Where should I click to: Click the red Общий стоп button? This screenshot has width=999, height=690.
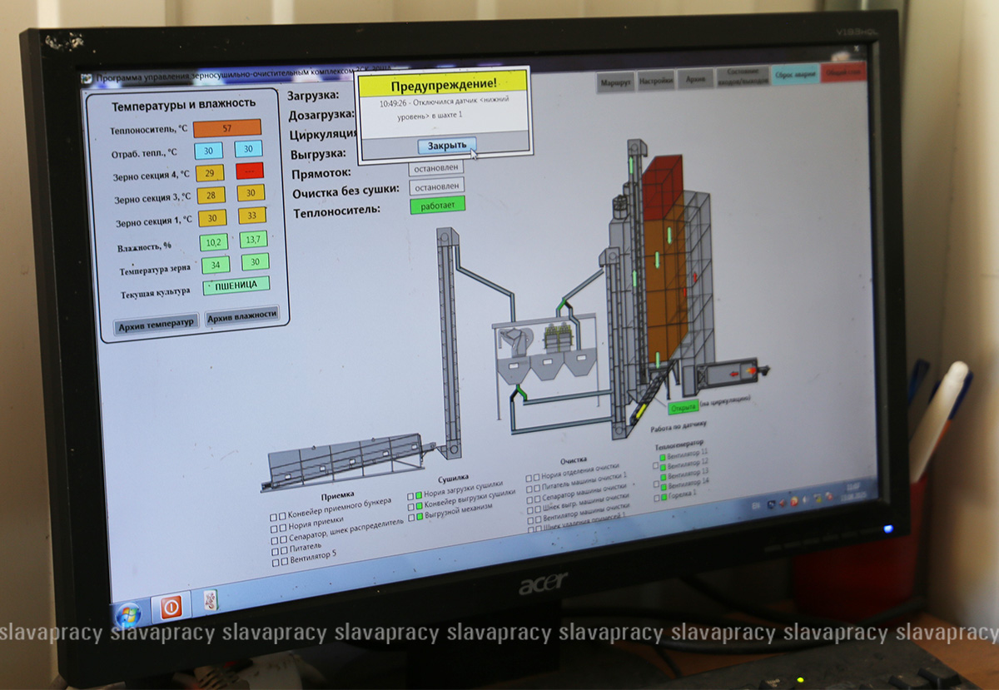point(843,72)
